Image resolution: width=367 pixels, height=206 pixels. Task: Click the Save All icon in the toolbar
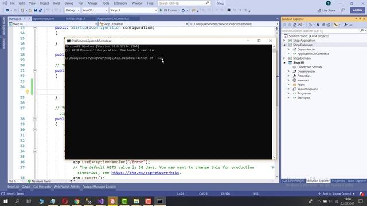point(41,10)
